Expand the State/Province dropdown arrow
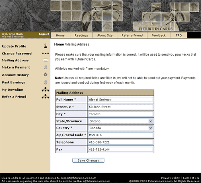201x183 pixels. pyautogui.click(x=150, y=121)
